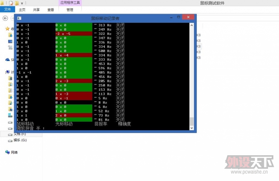Switch to the 共享 ribbon tab
The width and height of the screenshot is (279, 181).
coord(36,10)
